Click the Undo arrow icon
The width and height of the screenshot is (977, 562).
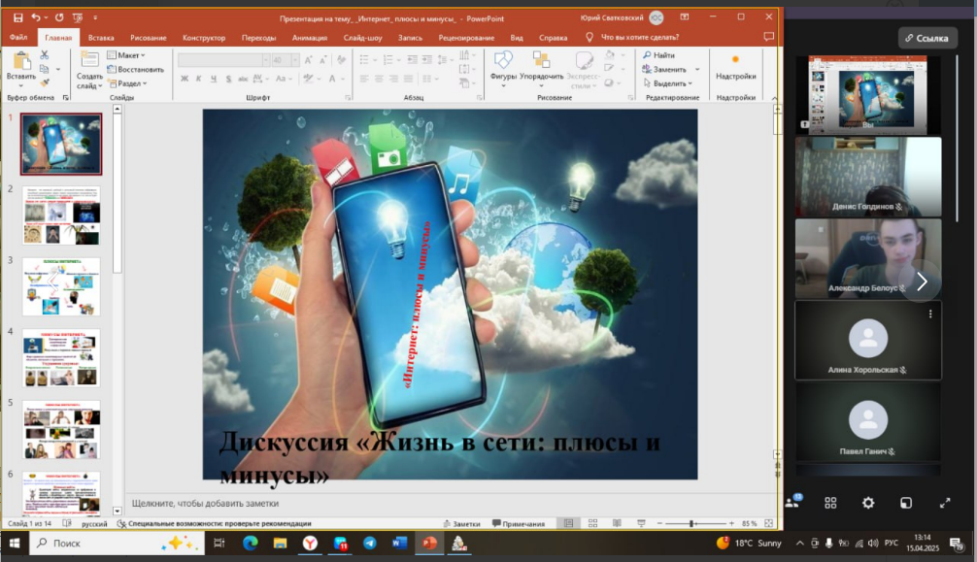tap(36, 18)
